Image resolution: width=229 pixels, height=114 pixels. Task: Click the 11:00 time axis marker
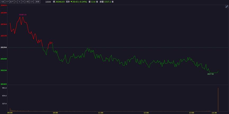tap(101, 113)
